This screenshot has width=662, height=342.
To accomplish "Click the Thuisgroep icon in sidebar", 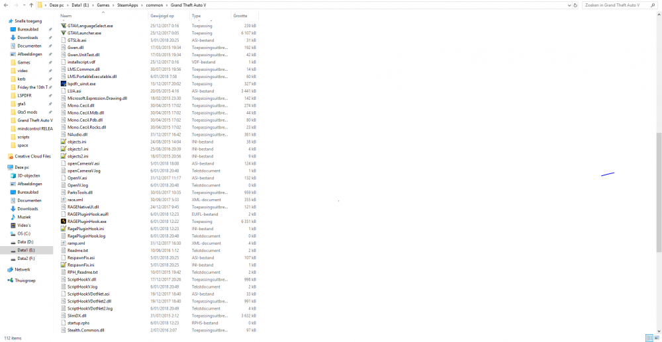I will [x=11, y=280].
